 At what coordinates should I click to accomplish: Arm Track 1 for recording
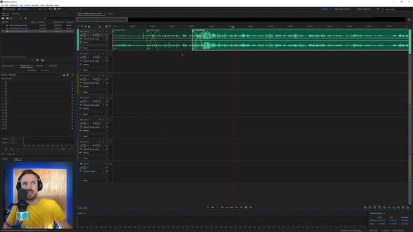(106, 32)
